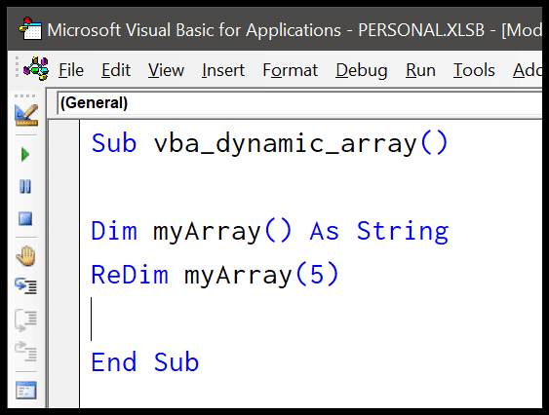The width and height of the screenshot is (549, 415).
Task: Open the View menu
Action: click(x=166, y=70)
